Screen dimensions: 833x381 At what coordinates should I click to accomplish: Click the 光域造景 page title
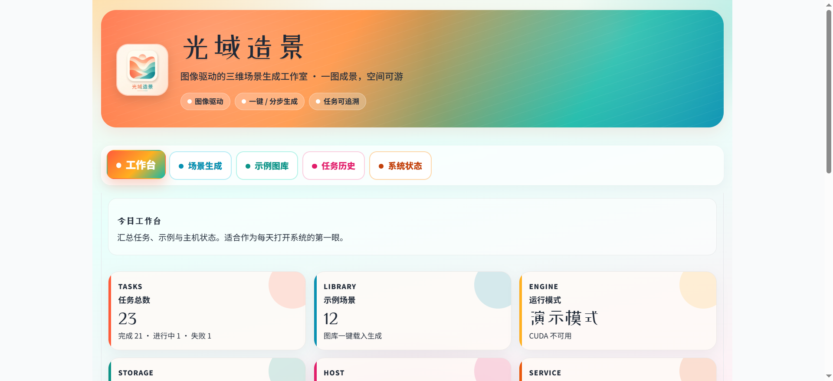tap(243, 47)
